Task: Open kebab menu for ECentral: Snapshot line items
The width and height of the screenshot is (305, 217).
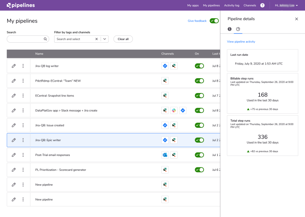Action: click(23, 96)
